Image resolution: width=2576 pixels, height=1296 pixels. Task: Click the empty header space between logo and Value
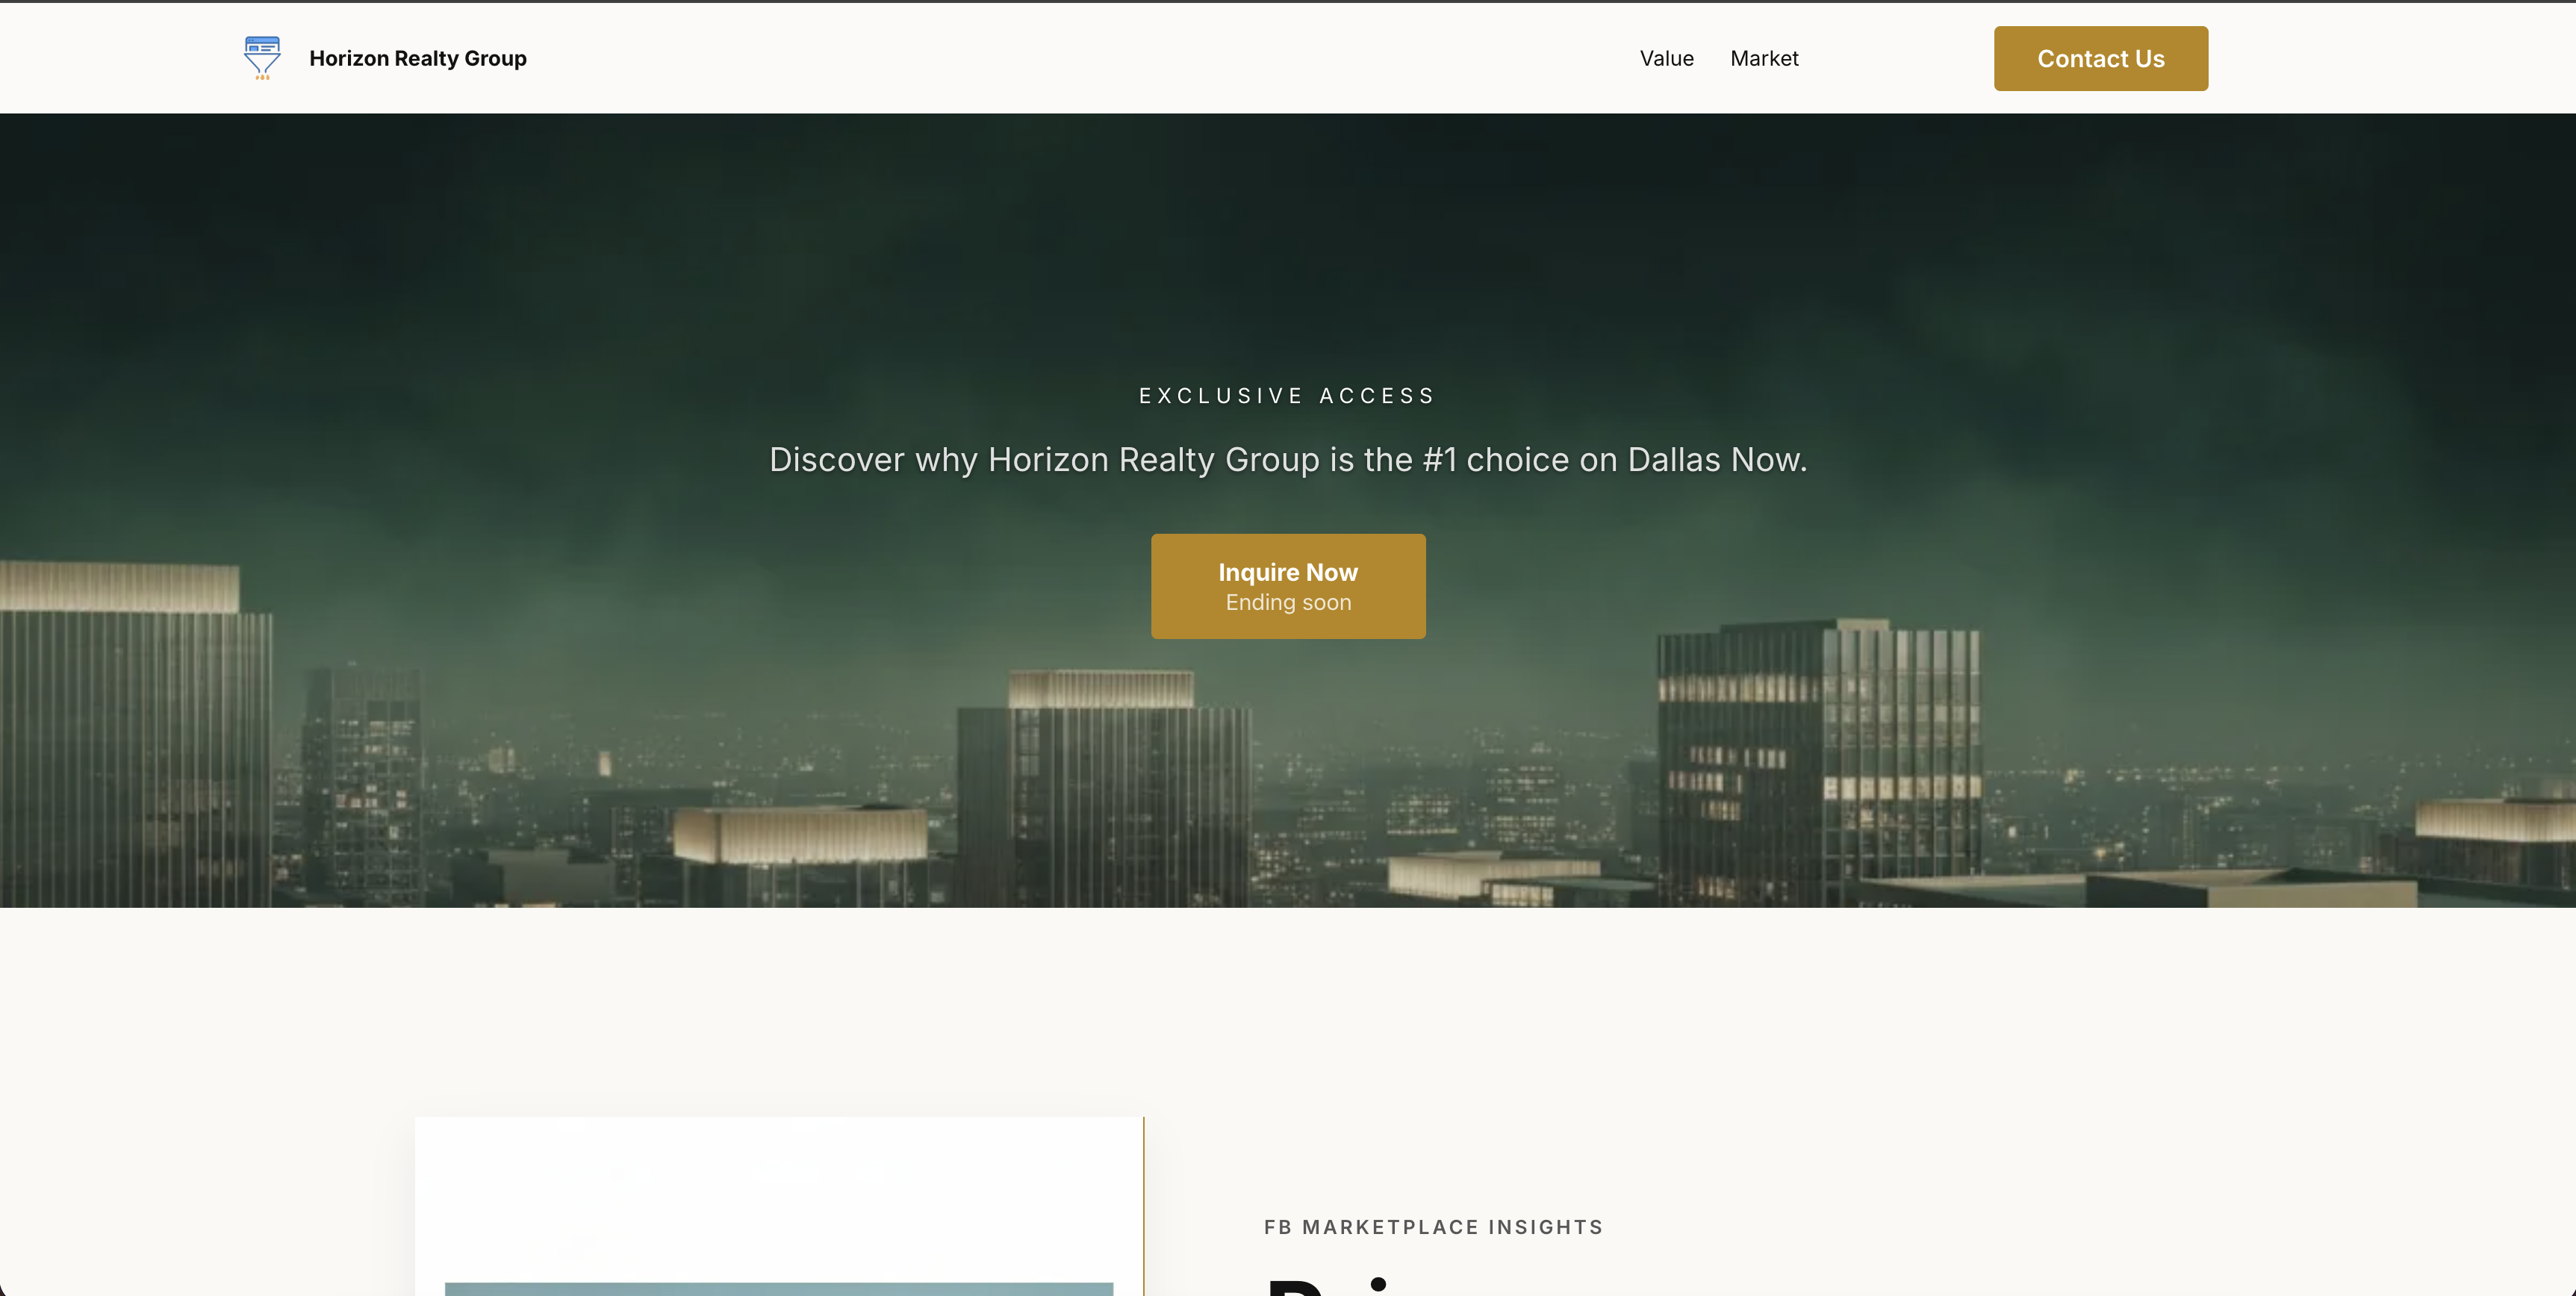(1080, 58)
